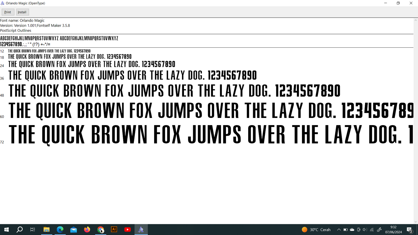Open YouTube app from the taskbar
The width and height of the screenshot is (418, 235).
coord(127,230)
